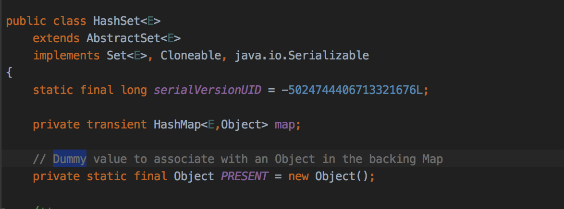The width and height of the screenshot is (564, 209).
Task: Click the implements keyword
Action: point(66,56)
